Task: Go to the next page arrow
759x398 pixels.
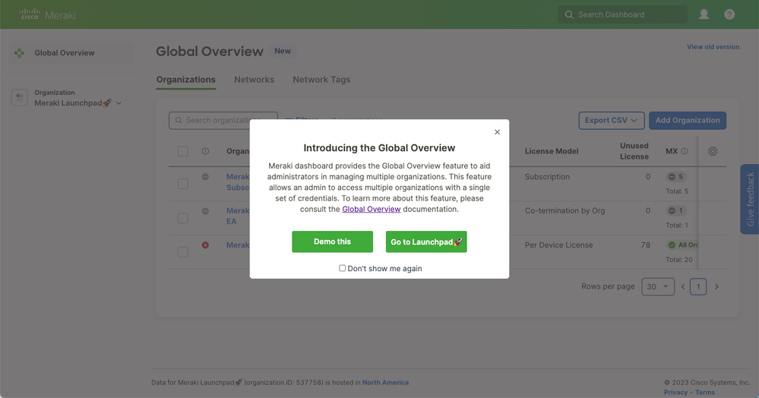Action: click(717, 286)
